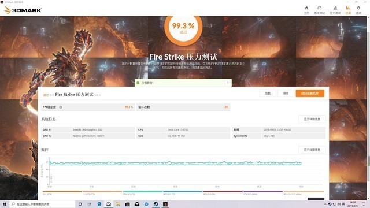Click the FPS stability info icon
This screenshot has width=370, height=208.
pyautogui.click(x=60, y=107)
